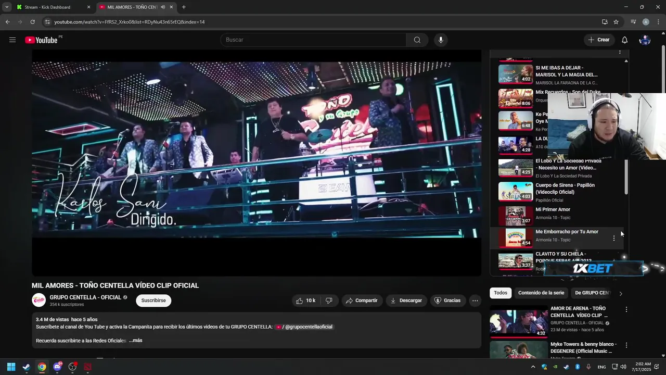Open more actions ellipsis under video
The image size is (666, 375).
pos(475,301)
